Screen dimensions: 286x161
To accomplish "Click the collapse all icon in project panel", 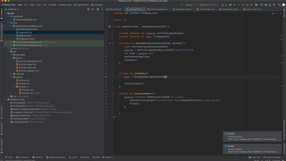I will tap(93, 9).
